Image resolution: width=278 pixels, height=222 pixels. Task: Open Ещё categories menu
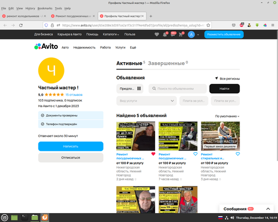pyautogui.click(x=133, y=48)
